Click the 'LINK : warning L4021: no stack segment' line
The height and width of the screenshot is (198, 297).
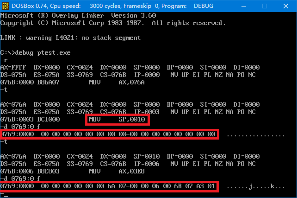click(70, 38)
